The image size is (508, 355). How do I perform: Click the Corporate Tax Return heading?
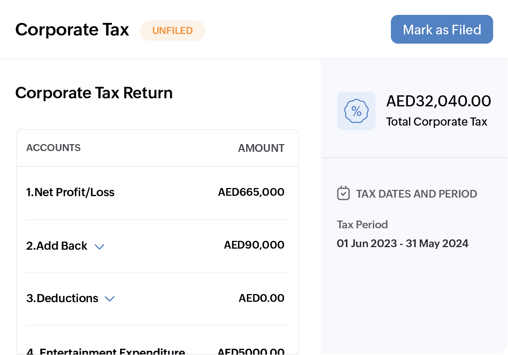(x=94, y=93)
